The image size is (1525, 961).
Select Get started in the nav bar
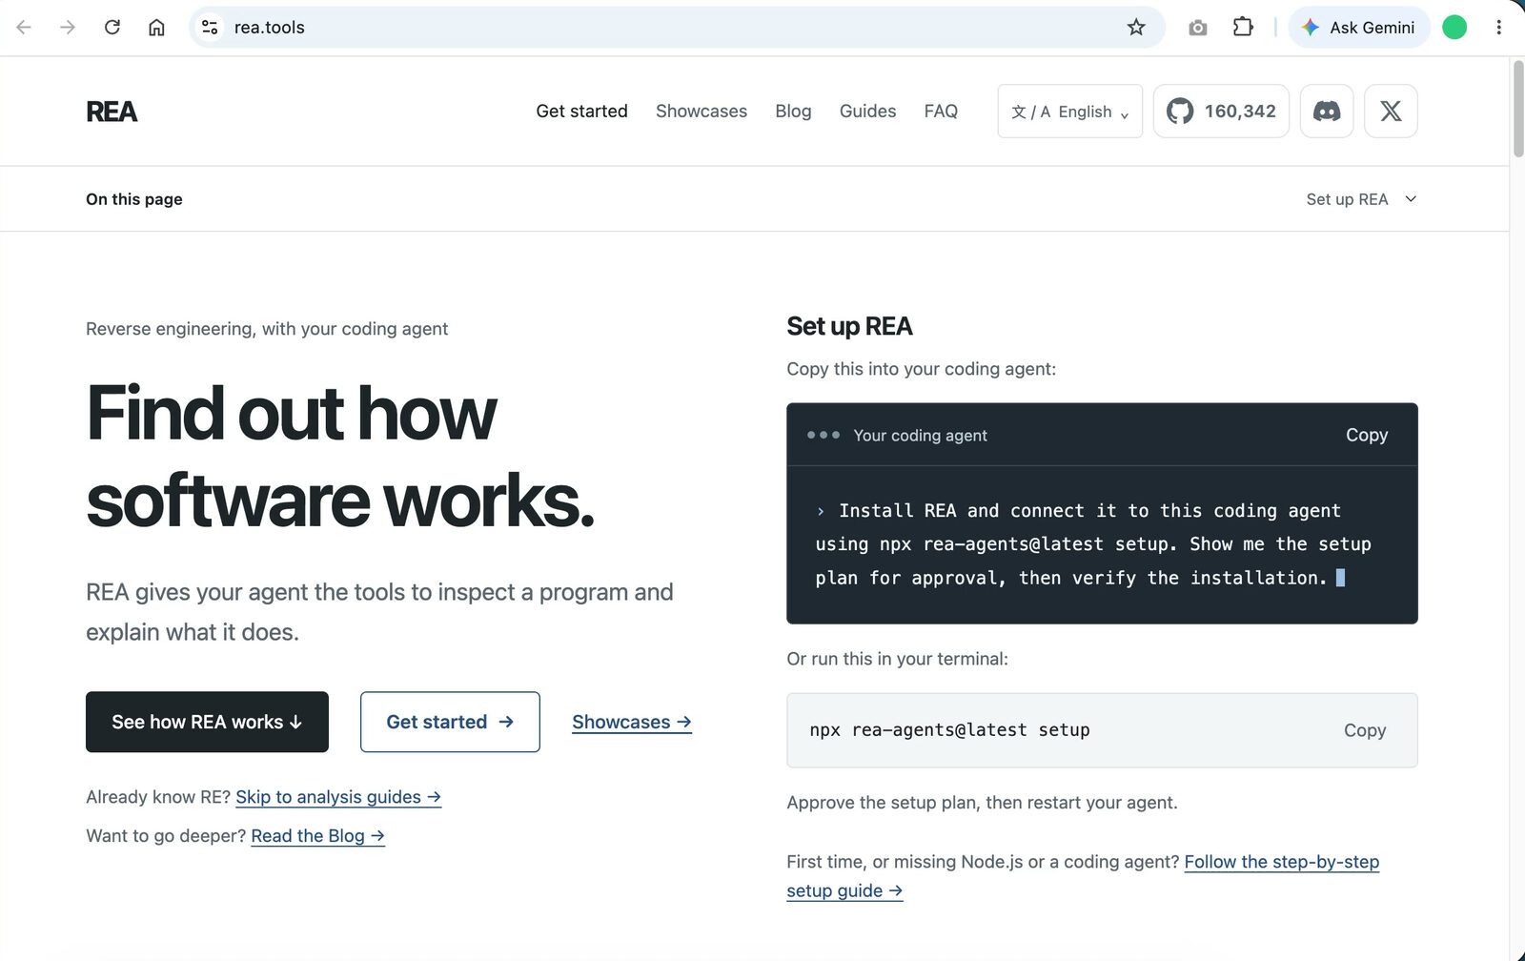pyautogui.click(x=581, y=112)
